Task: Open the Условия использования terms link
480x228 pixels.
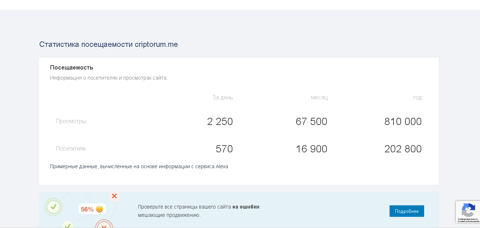Action: 469,220
